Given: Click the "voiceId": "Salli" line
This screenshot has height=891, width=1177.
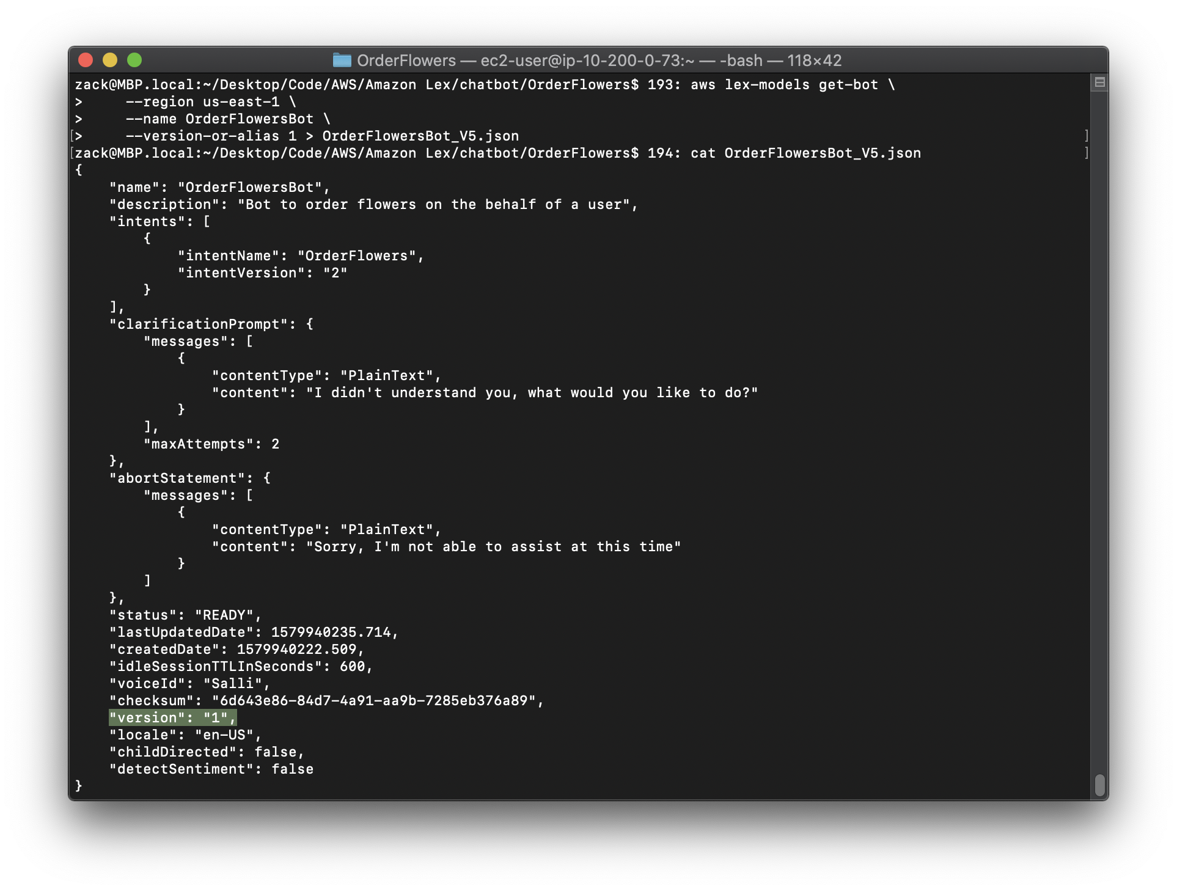Looking at the screenshot, I should 189,683.
